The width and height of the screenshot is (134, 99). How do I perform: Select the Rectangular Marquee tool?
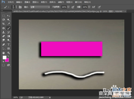click(x=3, y=16)
